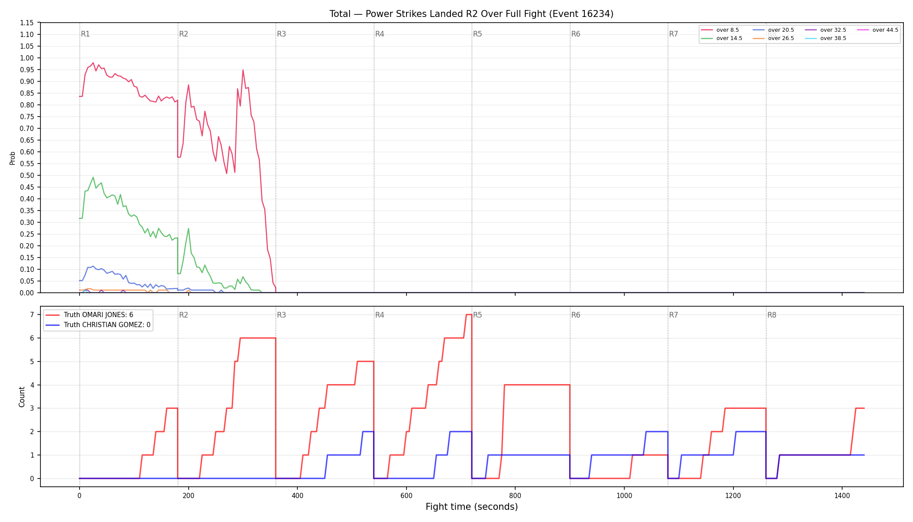Click the 3 tick on the Count axis

tap(32, 408)
